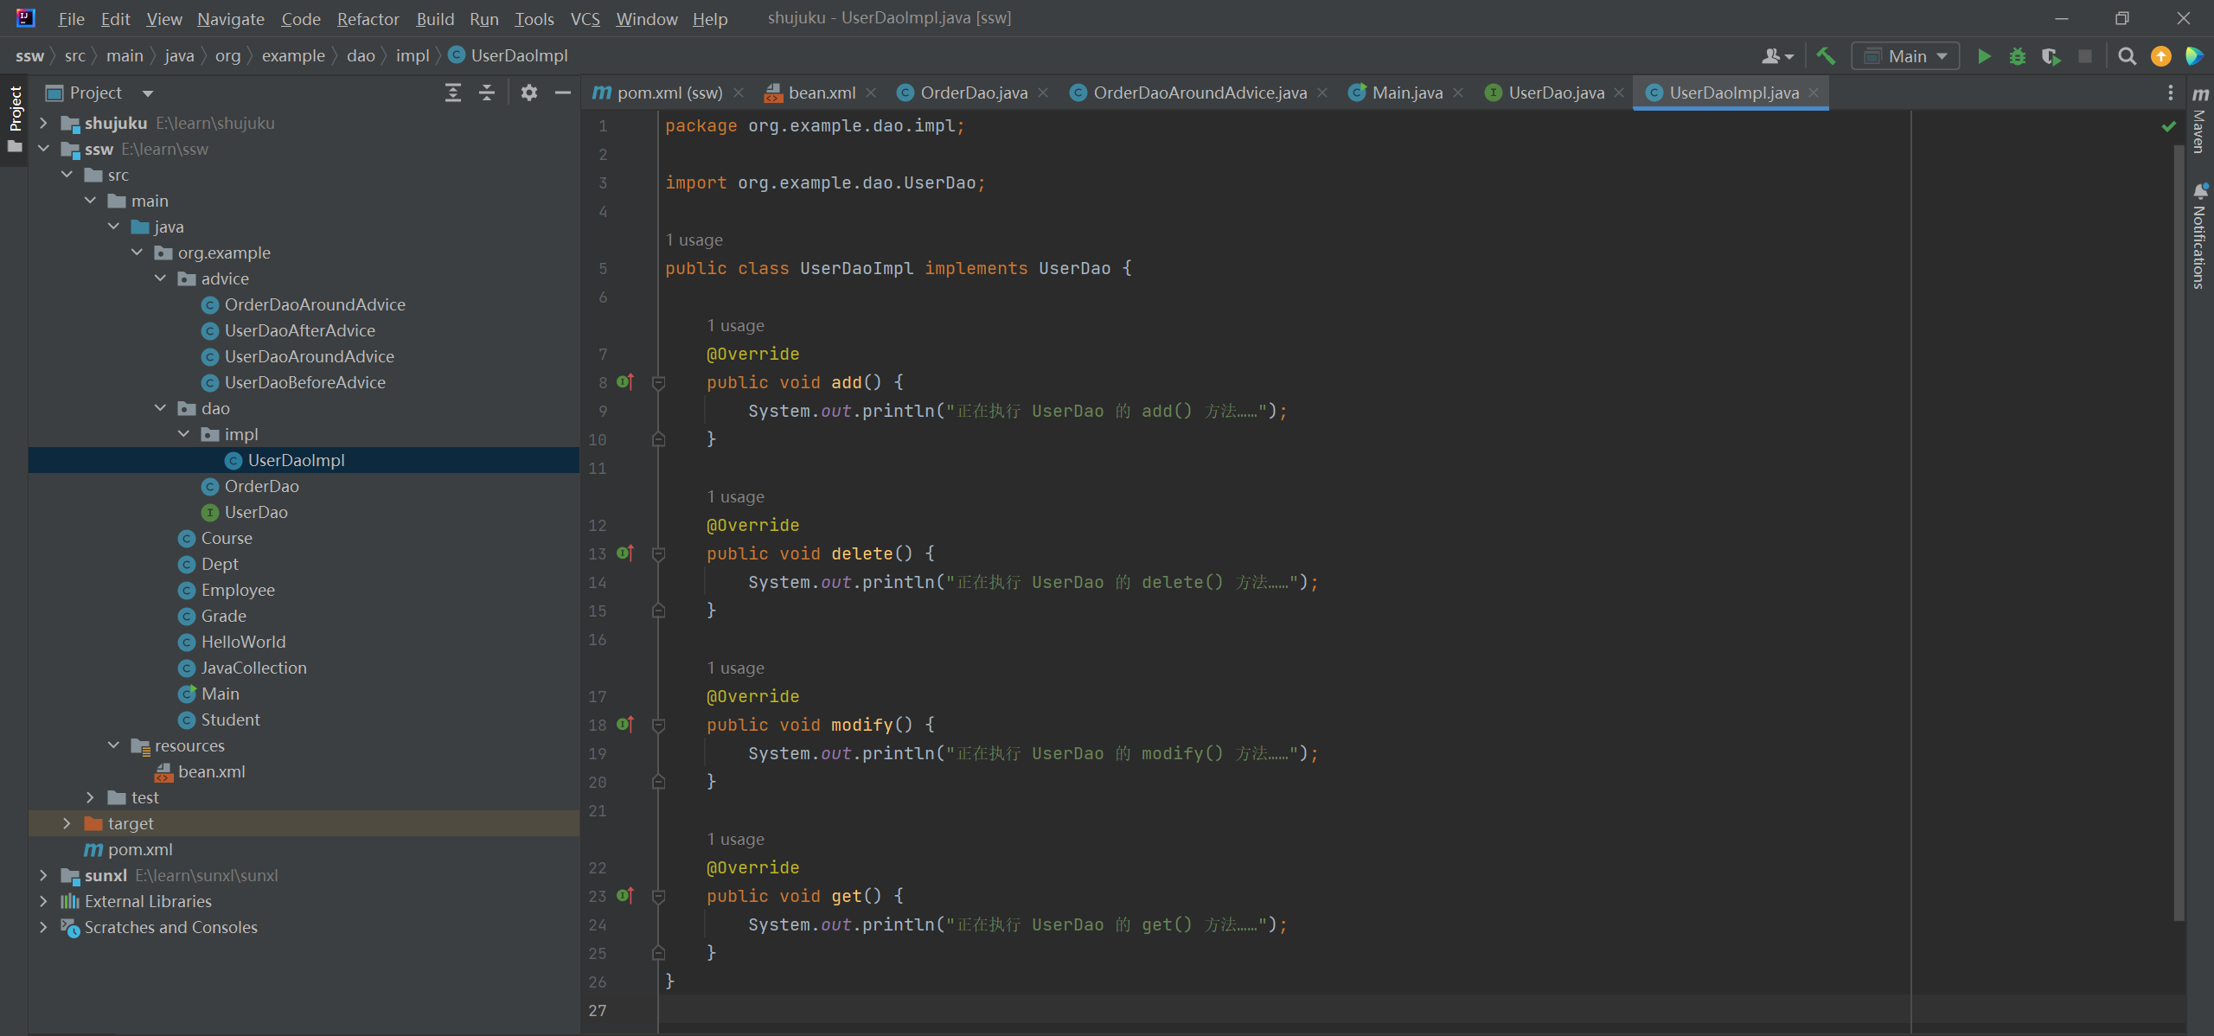This screenshot has width=2214, height=1036.
Task: Toggle fold marker beside get() method
Action: pos(658,897)
